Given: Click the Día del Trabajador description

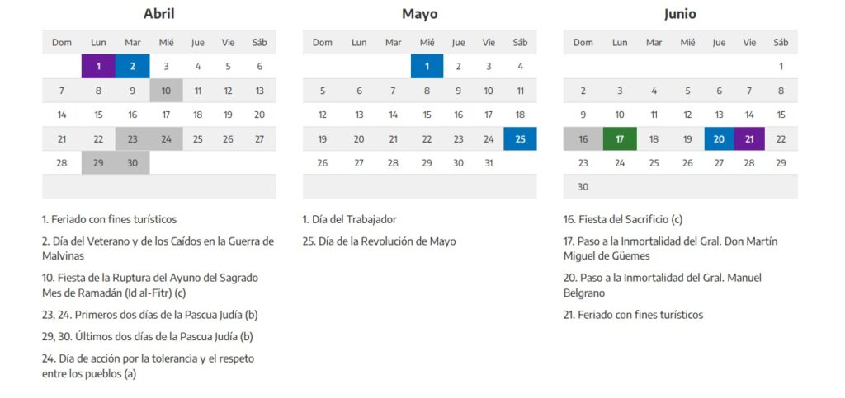Looking at the screenshot, I should click(350, 220).
